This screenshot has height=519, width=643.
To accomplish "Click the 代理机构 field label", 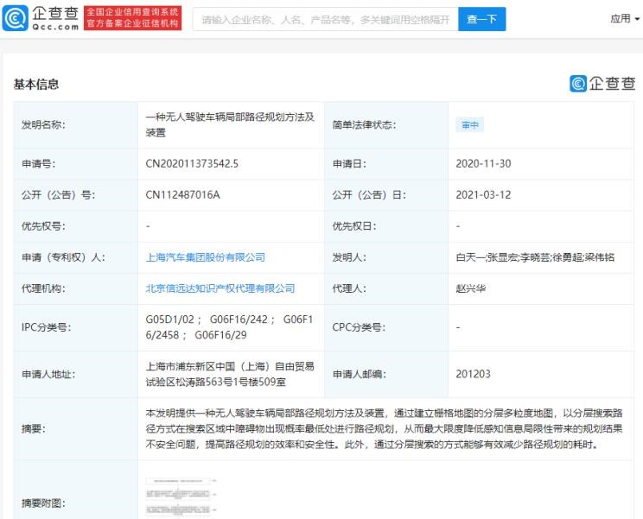I will 43,288.
